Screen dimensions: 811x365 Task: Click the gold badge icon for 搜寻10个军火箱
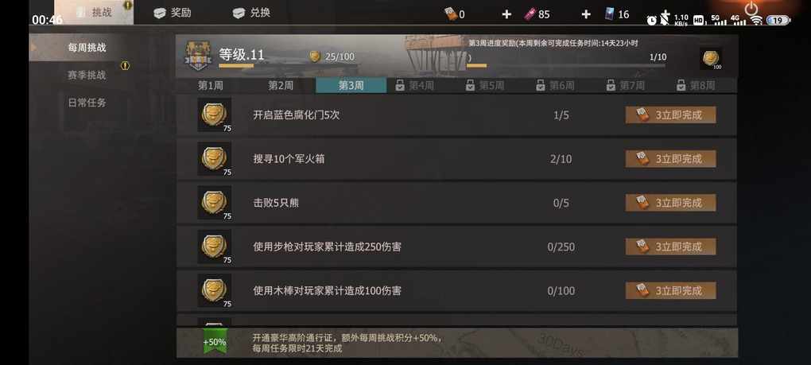tap(214, 159)
